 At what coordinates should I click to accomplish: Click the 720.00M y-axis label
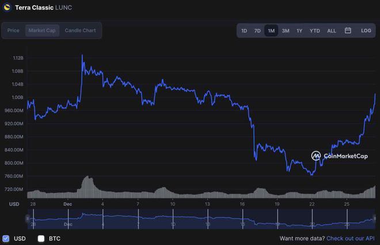[14, 189]
